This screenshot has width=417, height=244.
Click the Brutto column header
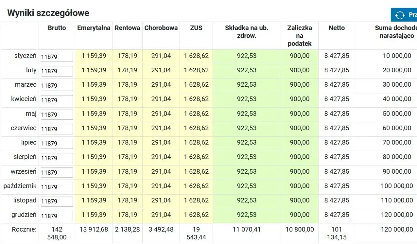[x=57, y=28]
